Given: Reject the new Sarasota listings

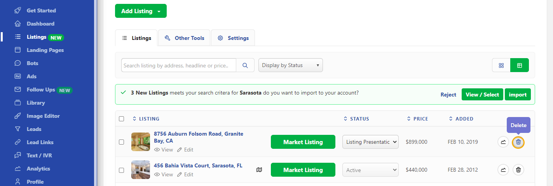Looking at the screenshot, I should pos(448,95).
